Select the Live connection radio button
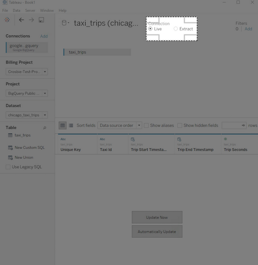The width and height of the screenshot is (258, 265). click(x=150, y=29)
